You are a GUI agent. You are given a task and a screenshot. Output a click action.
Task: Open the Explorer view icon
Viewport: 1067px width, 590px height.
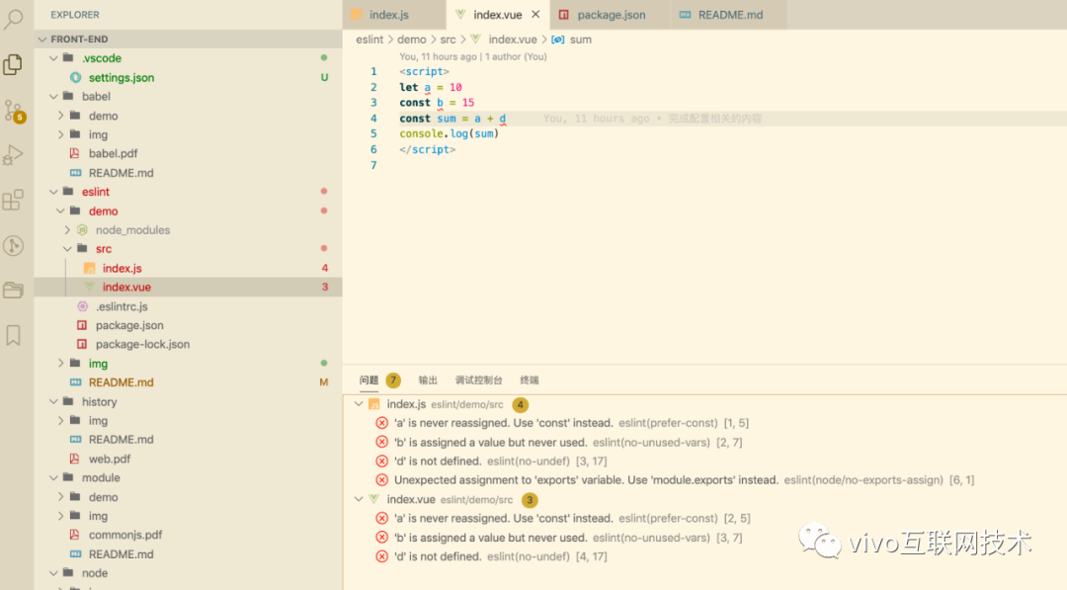13,64
